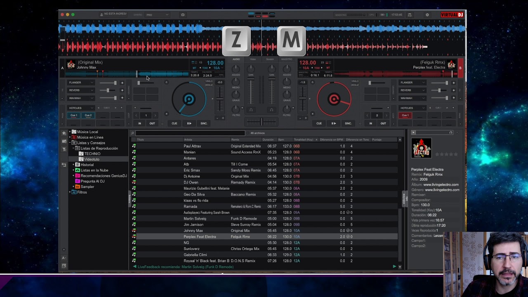
Task: Click plus next to deck B Reverb
Action: tap(453, 90)
